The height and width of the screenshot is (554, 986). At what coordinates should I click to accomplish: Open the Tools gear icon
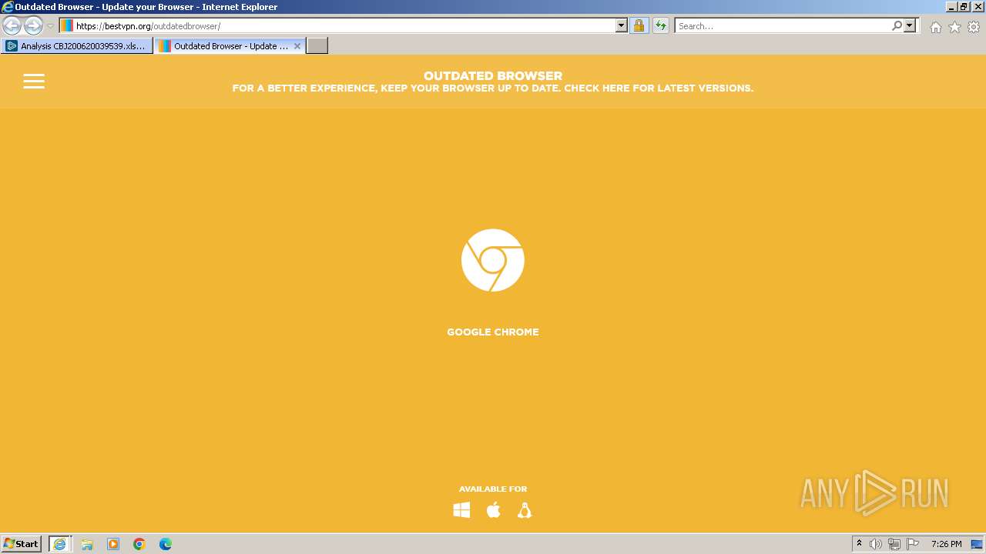[x=974, y=27]
